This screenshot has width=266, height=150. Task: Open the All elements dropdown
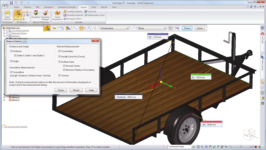[115, 28]
